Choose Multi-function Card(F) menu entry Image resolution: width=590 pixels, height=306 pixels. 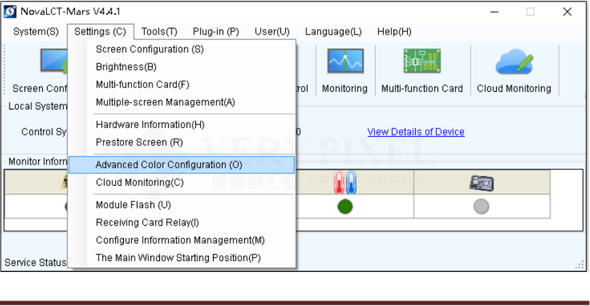point(182,84)
